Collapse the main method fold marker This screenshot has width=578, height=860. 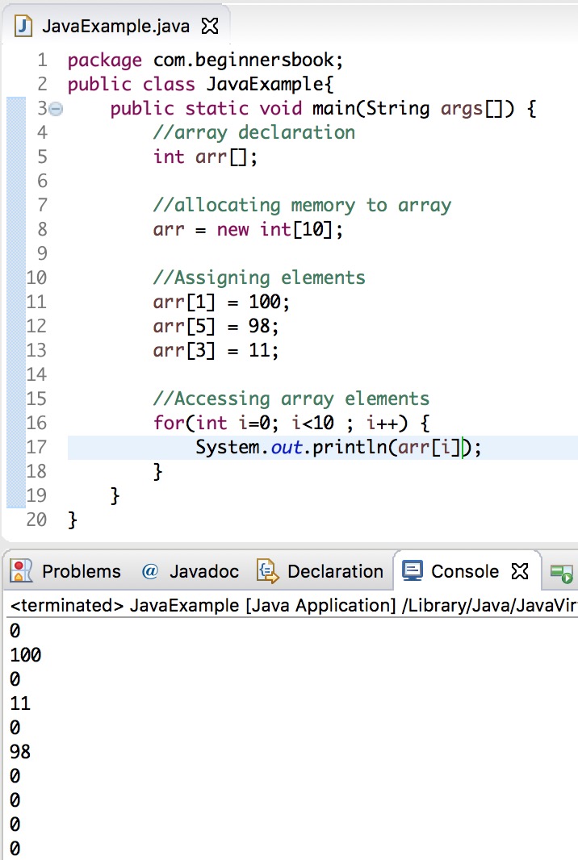56,109
